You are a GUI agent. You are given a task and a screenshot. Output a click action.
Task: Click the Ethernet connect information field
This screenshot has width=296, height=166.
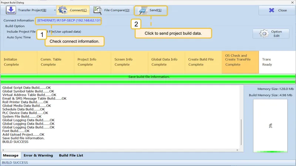pyautogui.click(x=69, y=21)
